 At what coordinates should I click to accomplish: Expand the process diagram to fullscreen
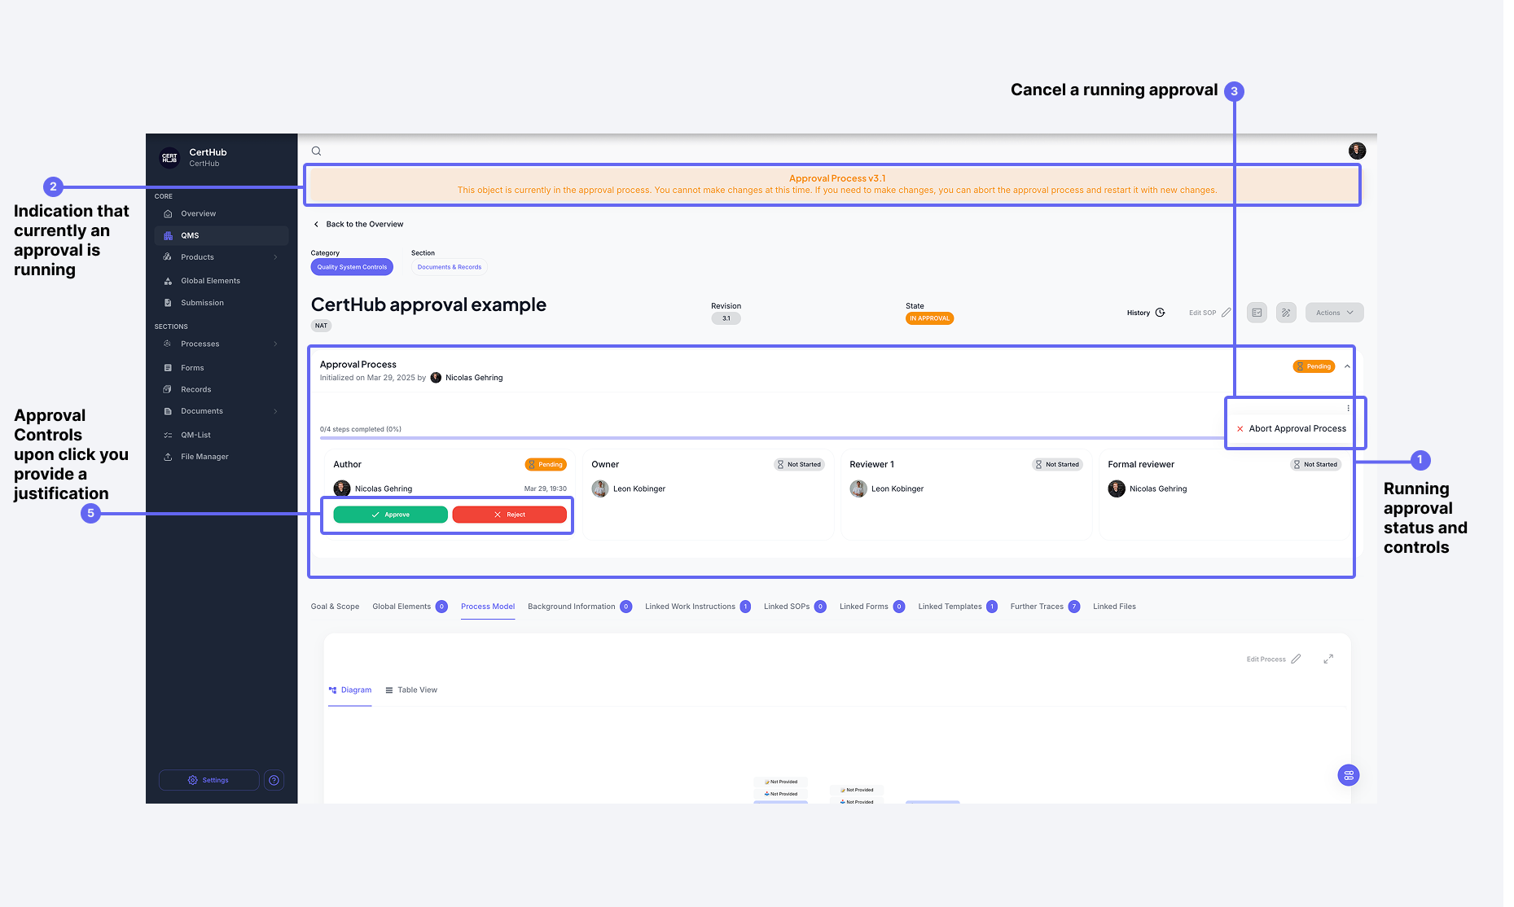[x=1328, y=659]
